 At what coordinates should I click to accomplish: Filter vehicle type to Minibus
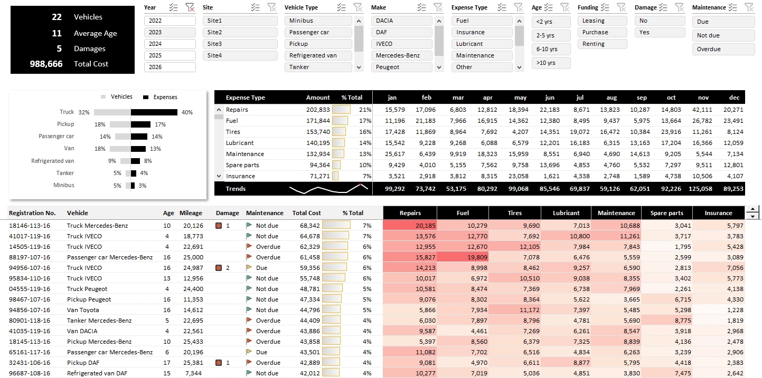318,21
